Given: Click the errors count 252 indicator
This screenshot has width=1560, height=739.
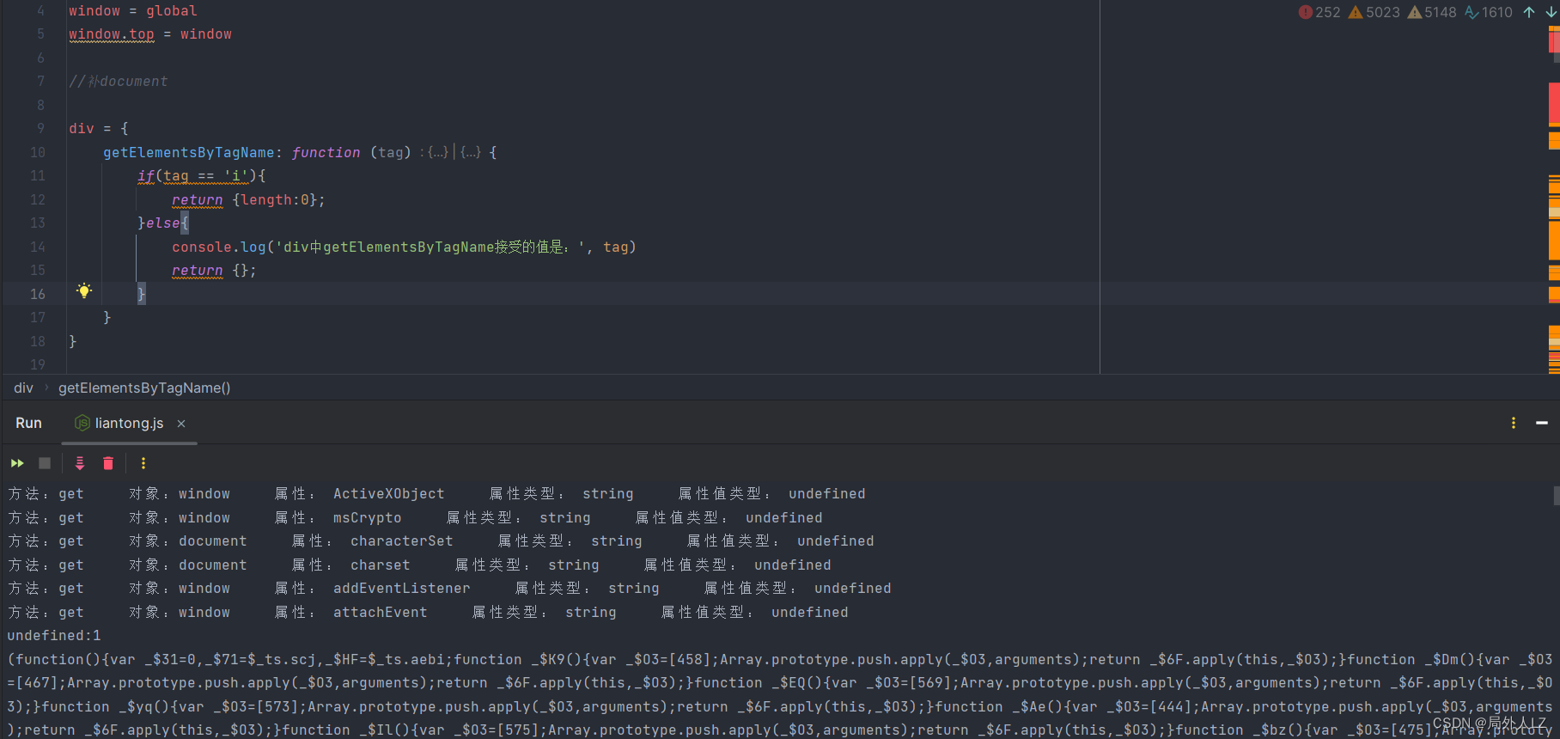Looking at the screenshot, I should pos(1319,12).
